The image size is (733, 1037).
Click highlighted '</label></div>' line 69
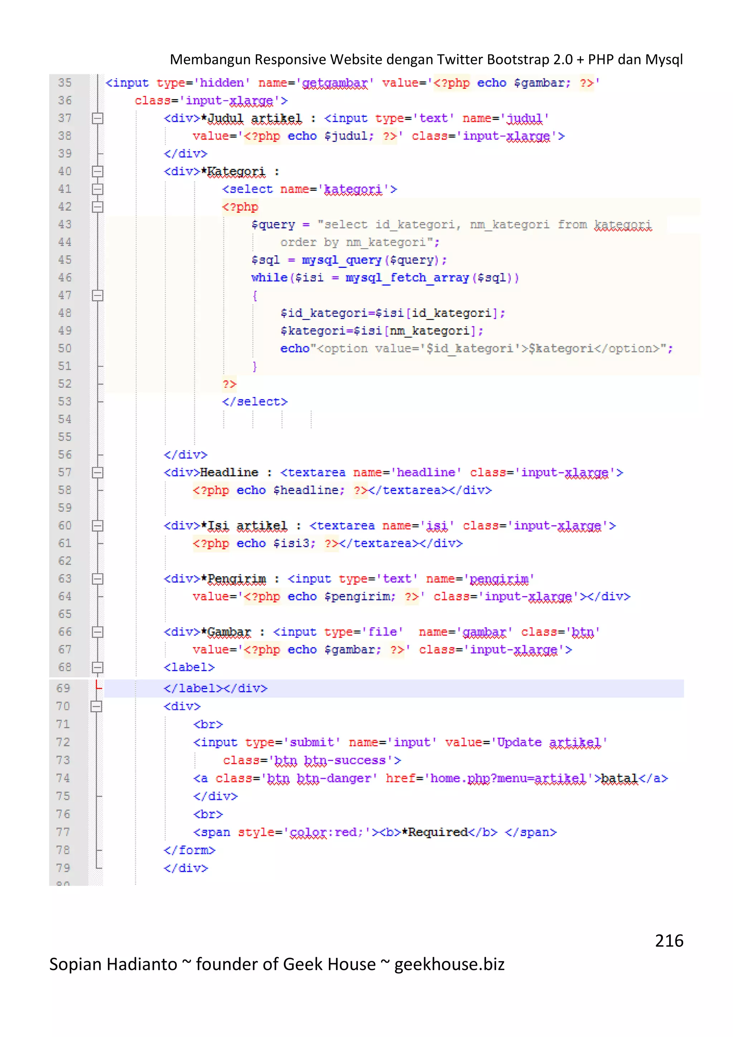point(216,689)
